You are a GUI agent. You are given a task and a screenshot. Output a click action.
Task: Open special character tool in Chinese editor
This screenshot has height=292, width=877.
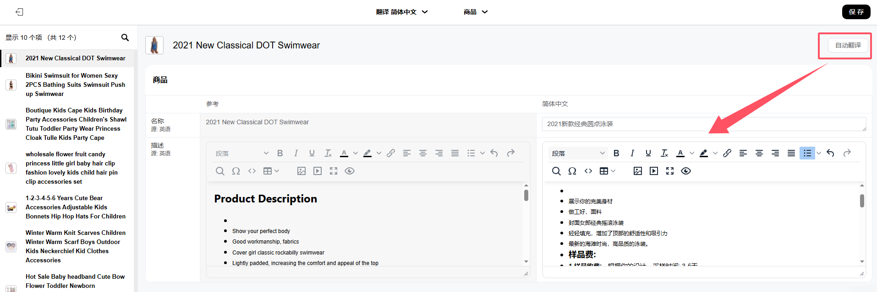coord(572,171)
